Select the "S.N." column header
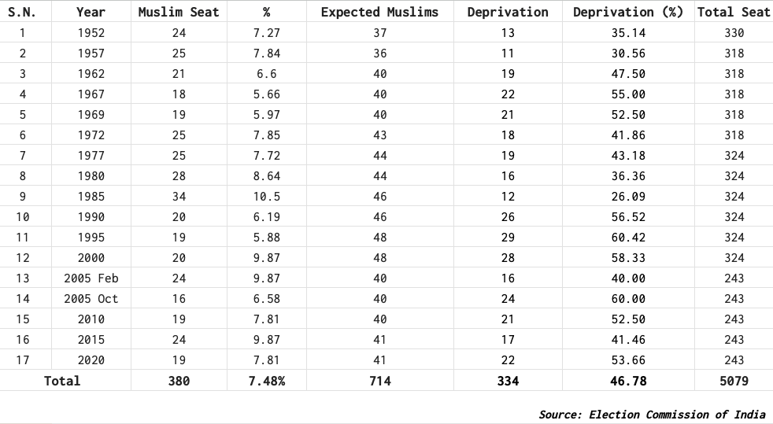773x424 pixels. [22, 12]
